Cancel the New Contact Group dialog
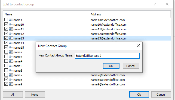Viewport: 175px width, 100px height. [131, 66]
